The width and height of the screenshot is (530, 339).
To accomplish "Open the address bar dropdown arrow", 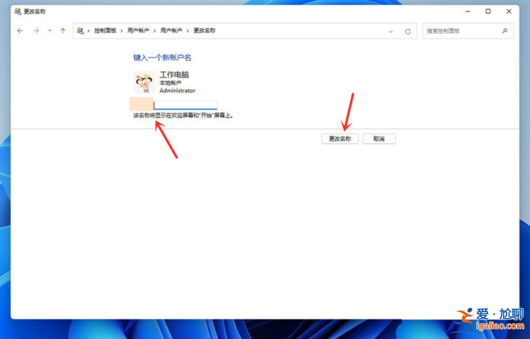I will tap(391, 31).
